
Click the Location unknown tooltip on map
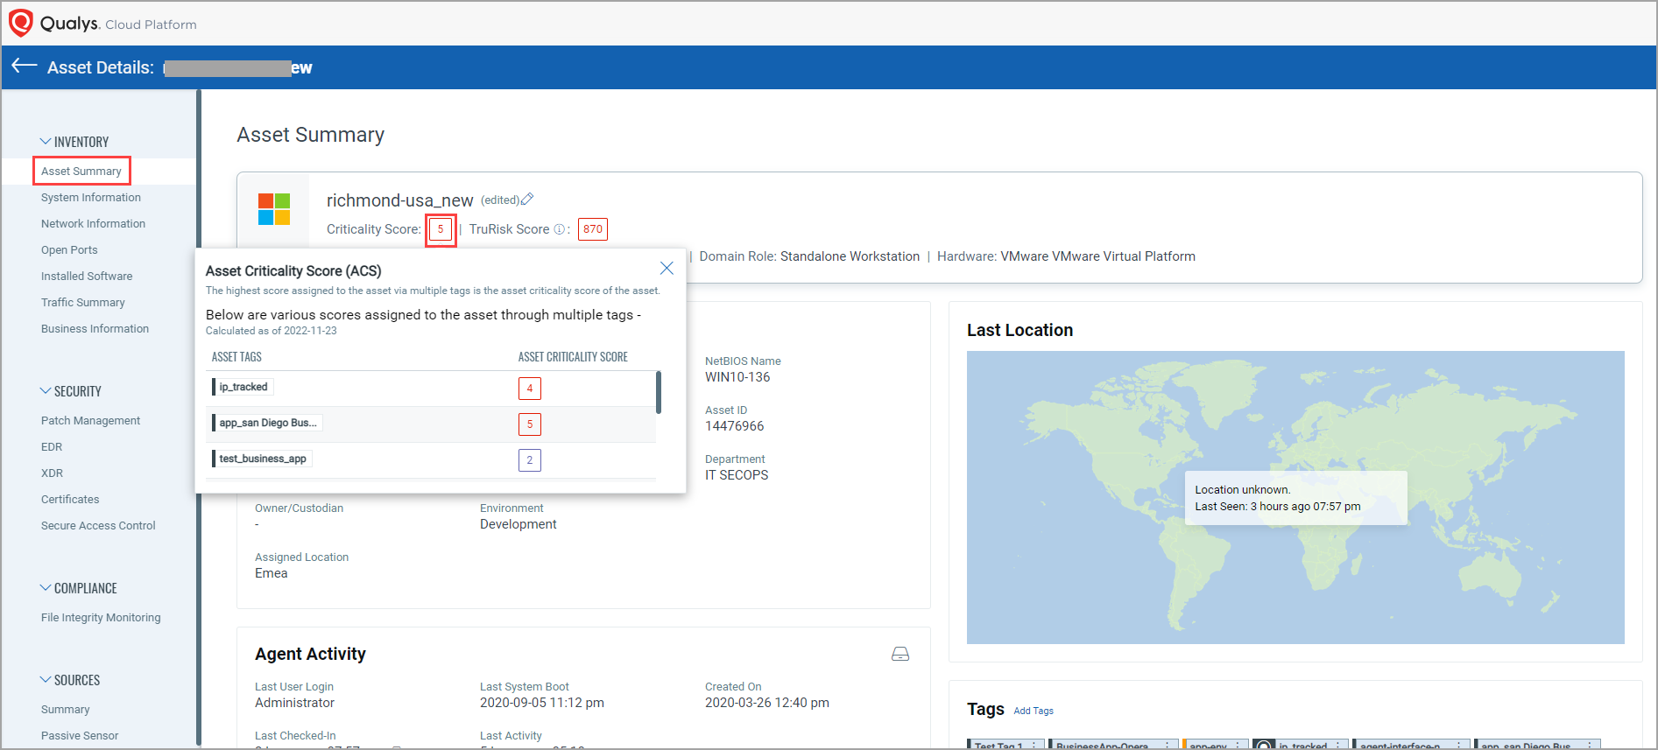1296,498
